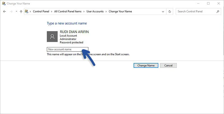Open the recent locations dropdown
This screenshot has width=224, height=114.
pos(16,12)
